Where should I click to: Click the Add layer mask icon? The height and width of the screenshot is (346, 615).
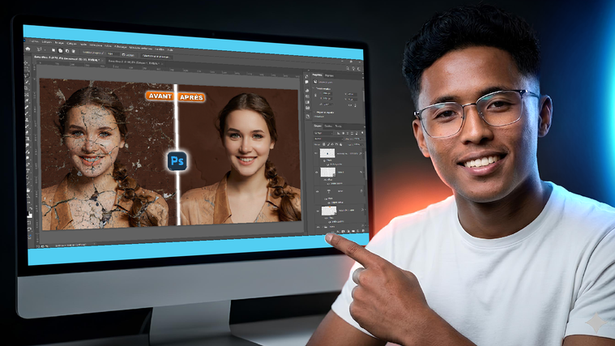coord(343,232)
